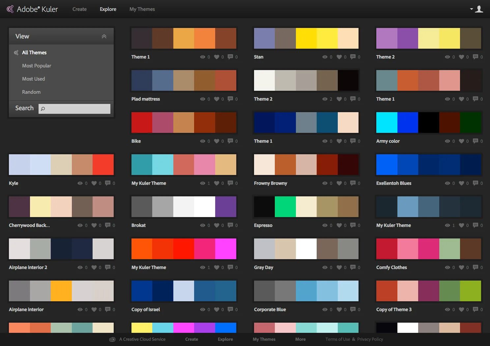Click the Adobe Kuler logo icon
Viewport: 490px width, 346px height.
coord(10,9)
